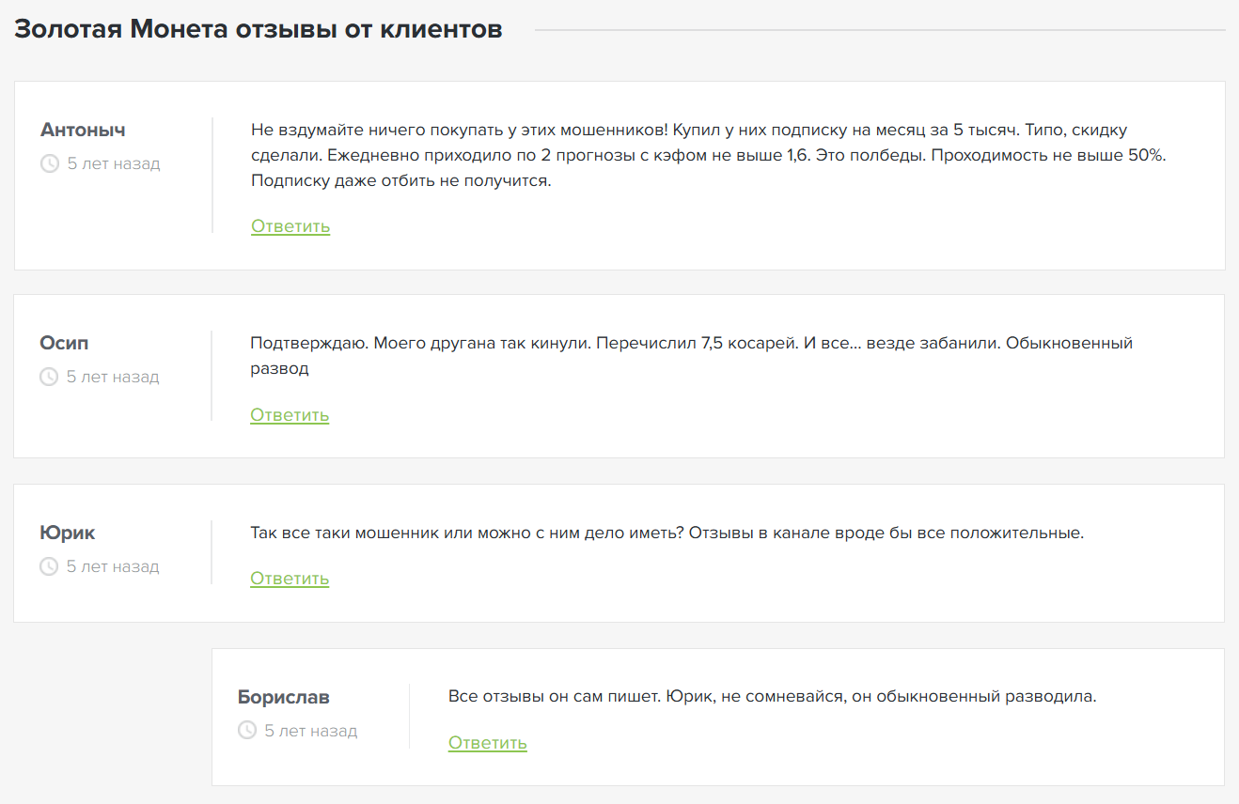1239x804 pixels.
Task: Click the clock icon in Борислав's reply card
Action: click(246, 730)
